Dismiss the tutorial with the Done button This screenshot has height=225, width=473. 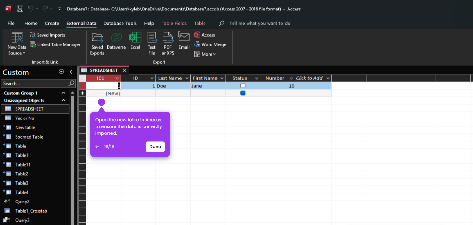click(155, 147)
